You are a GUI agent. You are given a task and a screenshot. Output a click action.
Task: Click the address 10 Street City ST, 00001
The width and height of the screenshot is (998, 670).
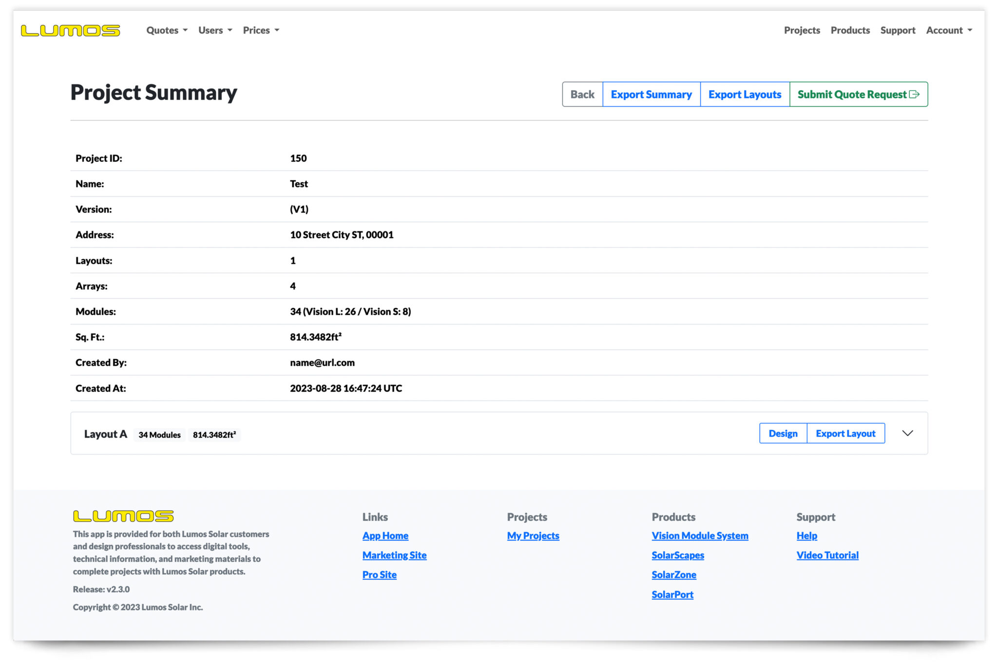pyautogui.click(x=342, y=235)
